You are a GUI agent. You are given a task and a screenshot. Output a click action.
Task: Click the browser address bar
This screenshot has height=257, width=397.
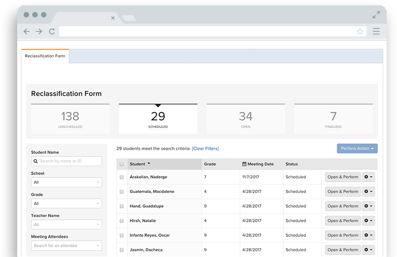[213, 31]
